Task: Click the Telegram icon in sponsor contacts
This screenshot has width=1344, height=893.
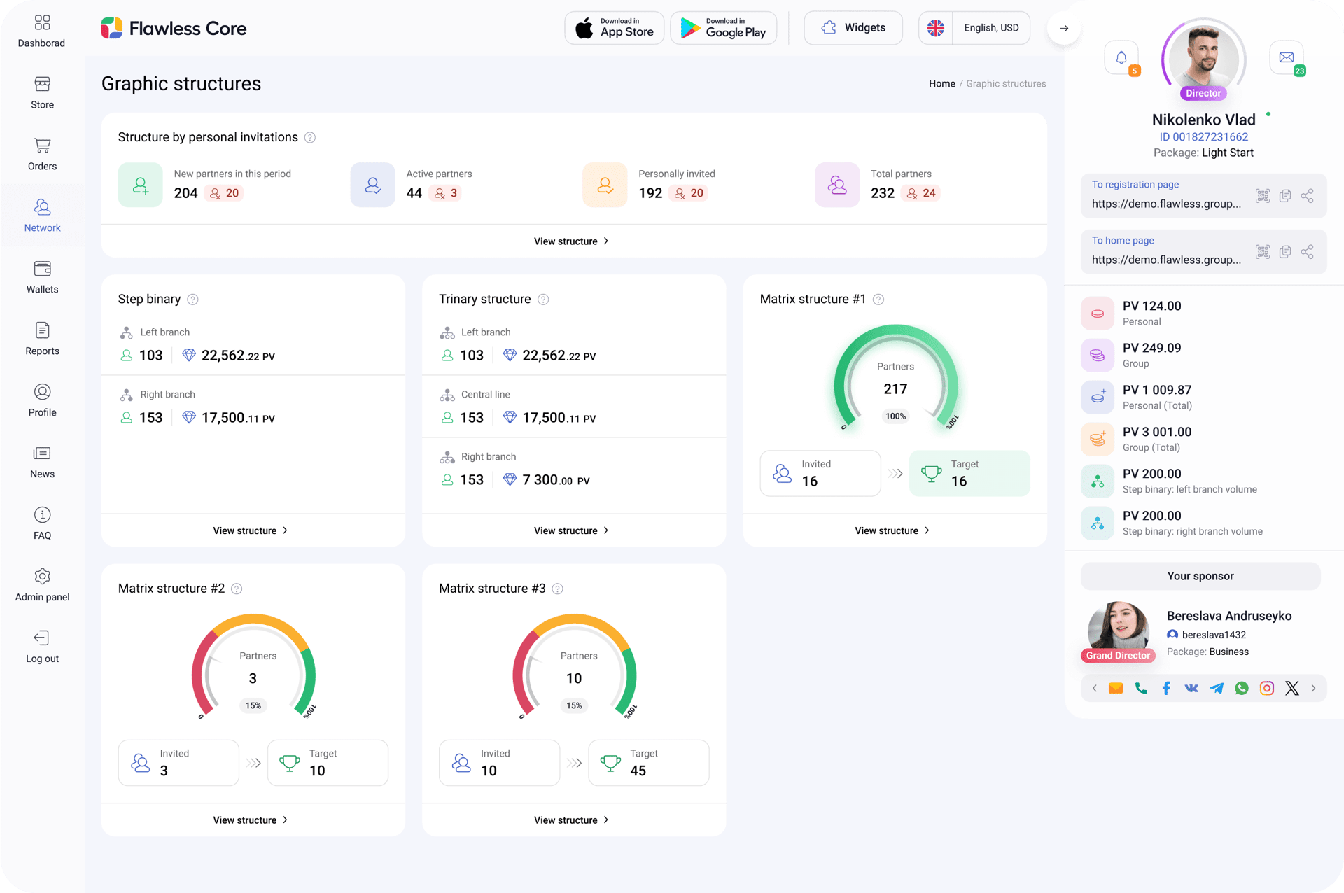Action: coord(1217,688)
